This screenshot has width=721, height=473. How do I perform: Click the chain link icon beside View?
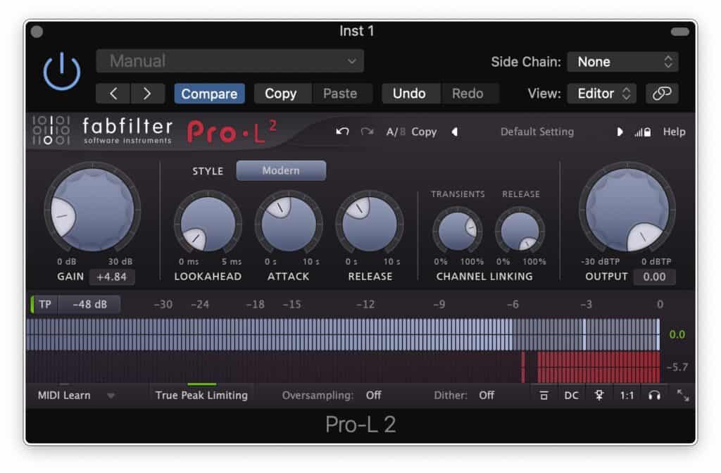pyautogui.click(x=662, y=94)
